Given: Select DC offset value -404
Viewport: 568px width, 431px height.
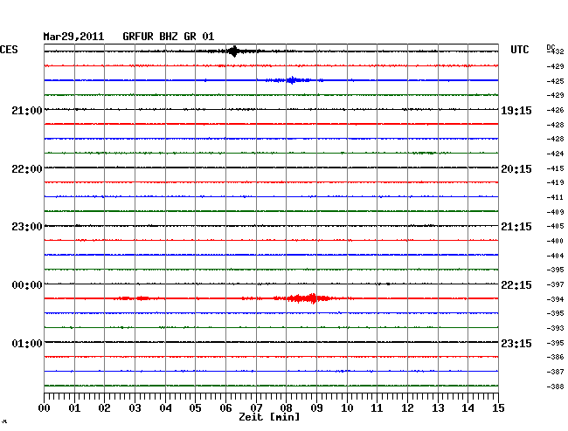Looking at the screenshot, I should coord(555,256).
